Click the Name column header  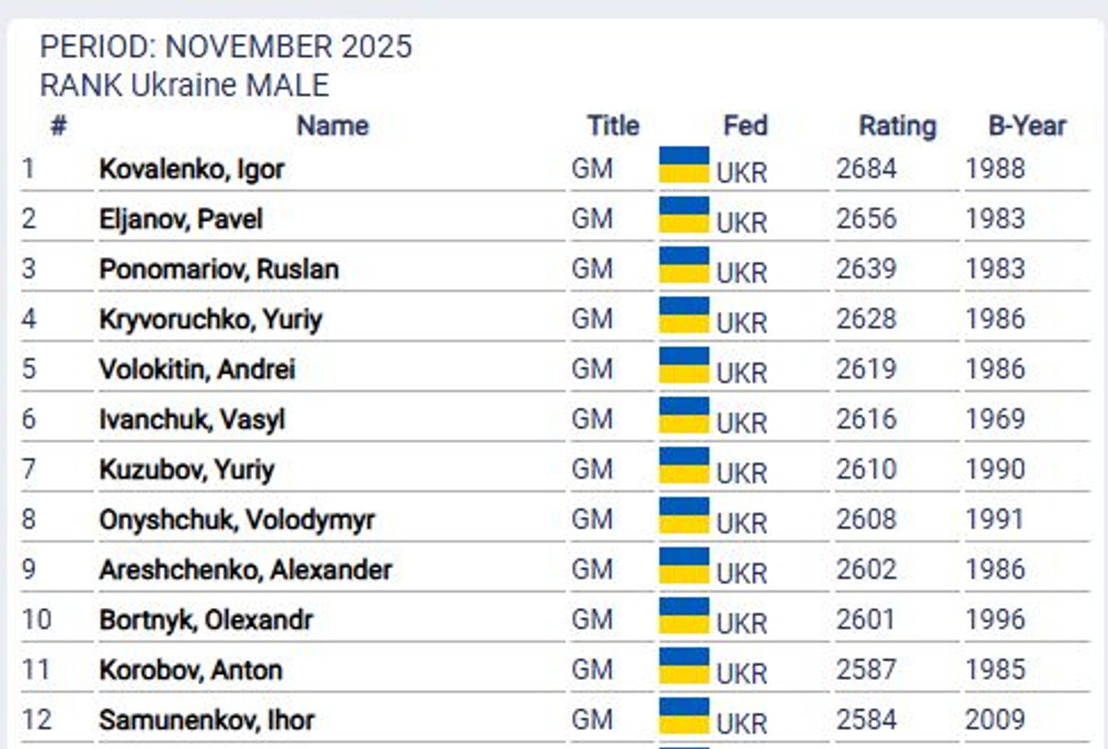[x=332, y=125]
